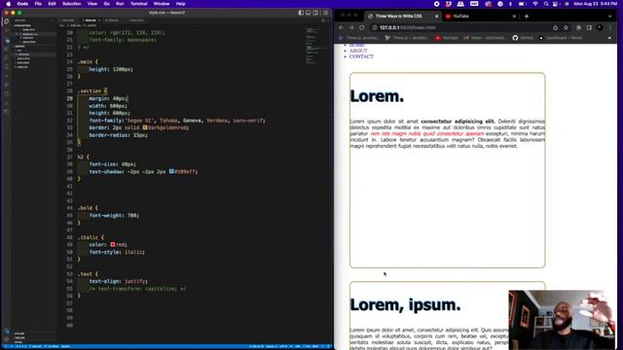The height and width of the screenshot is (350, 623).
Task: Click the share icon in the address bar
Action: (x=556, y=28)
